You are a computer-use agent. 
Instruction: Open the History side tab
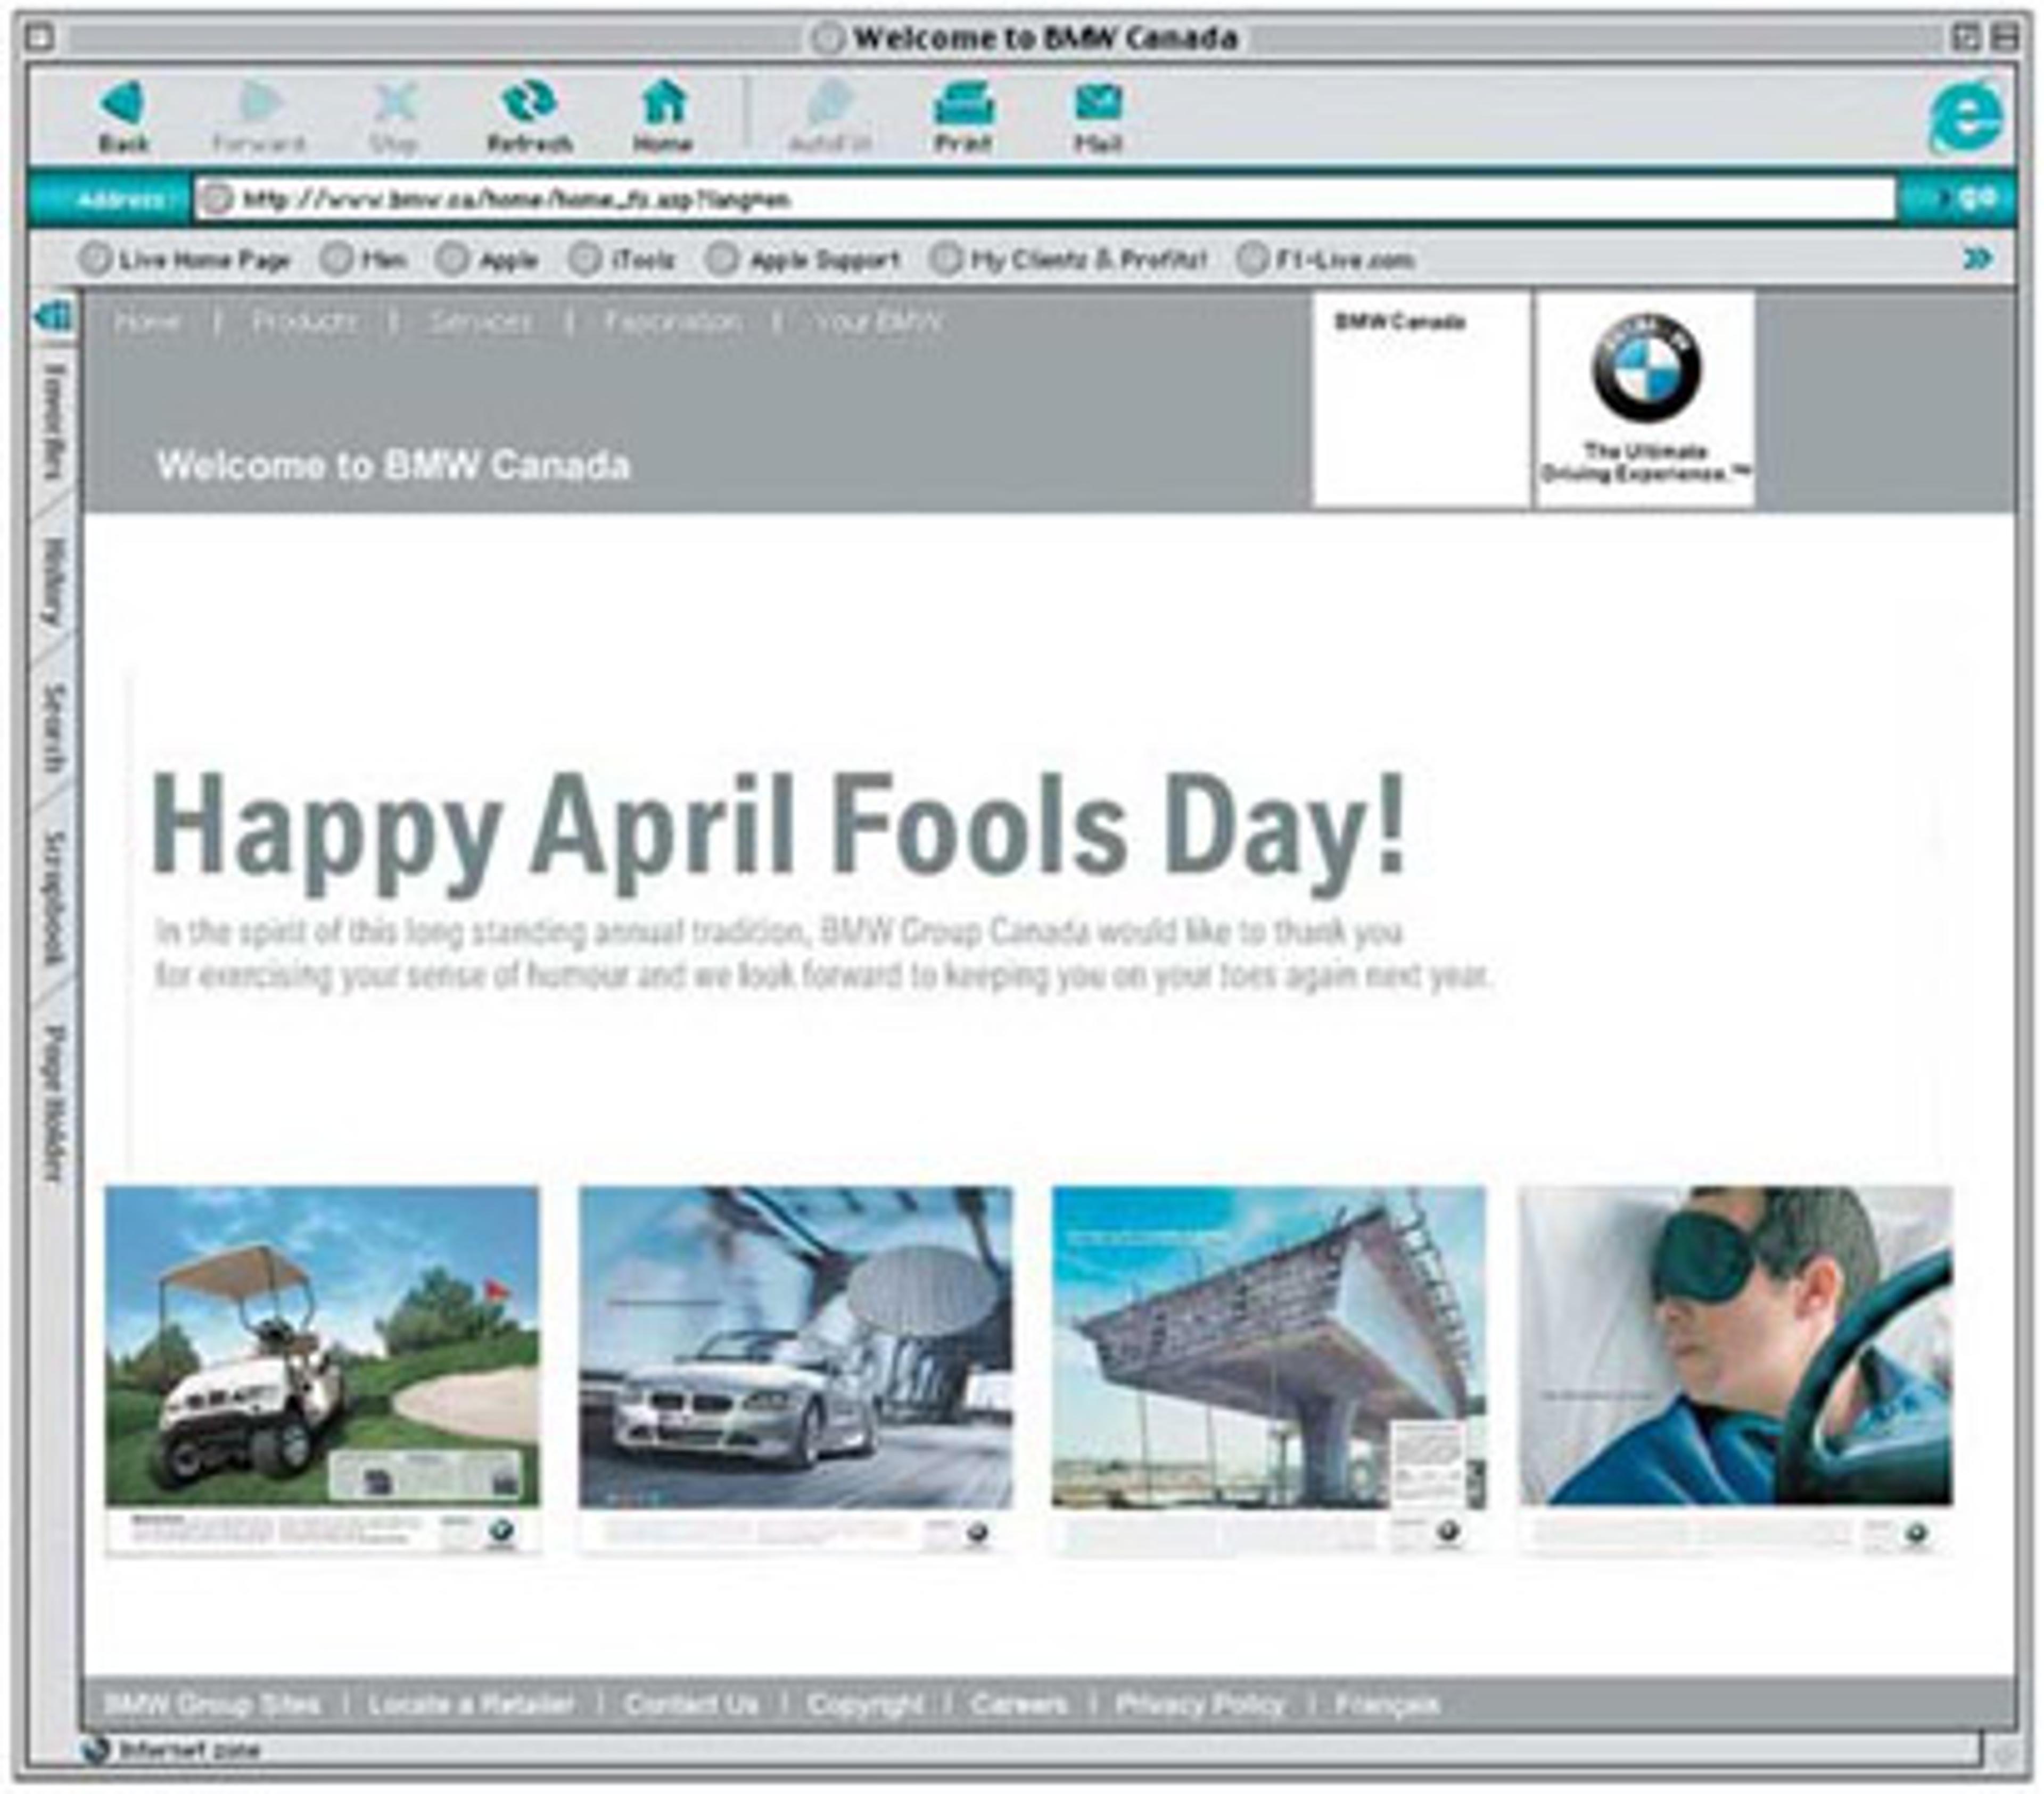(x=54, y=582)
